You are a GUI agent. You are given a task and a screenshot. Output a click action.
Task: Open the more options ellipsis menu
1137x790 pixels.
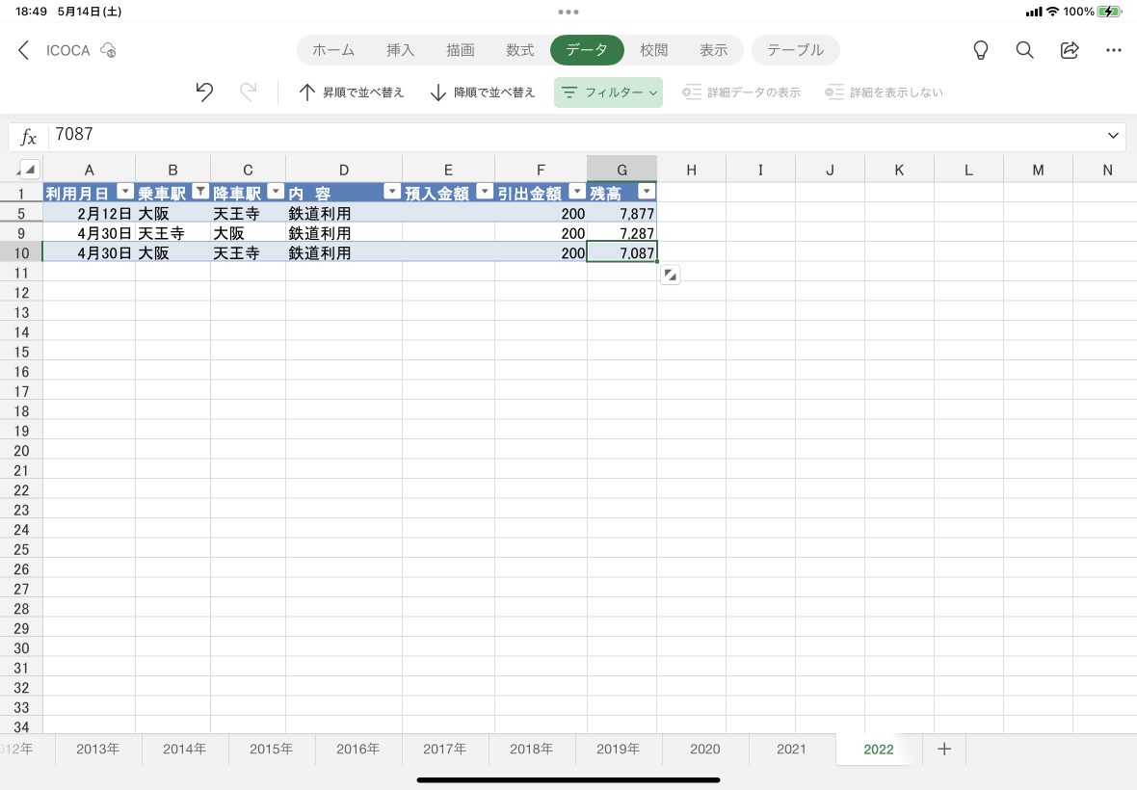1114,50
